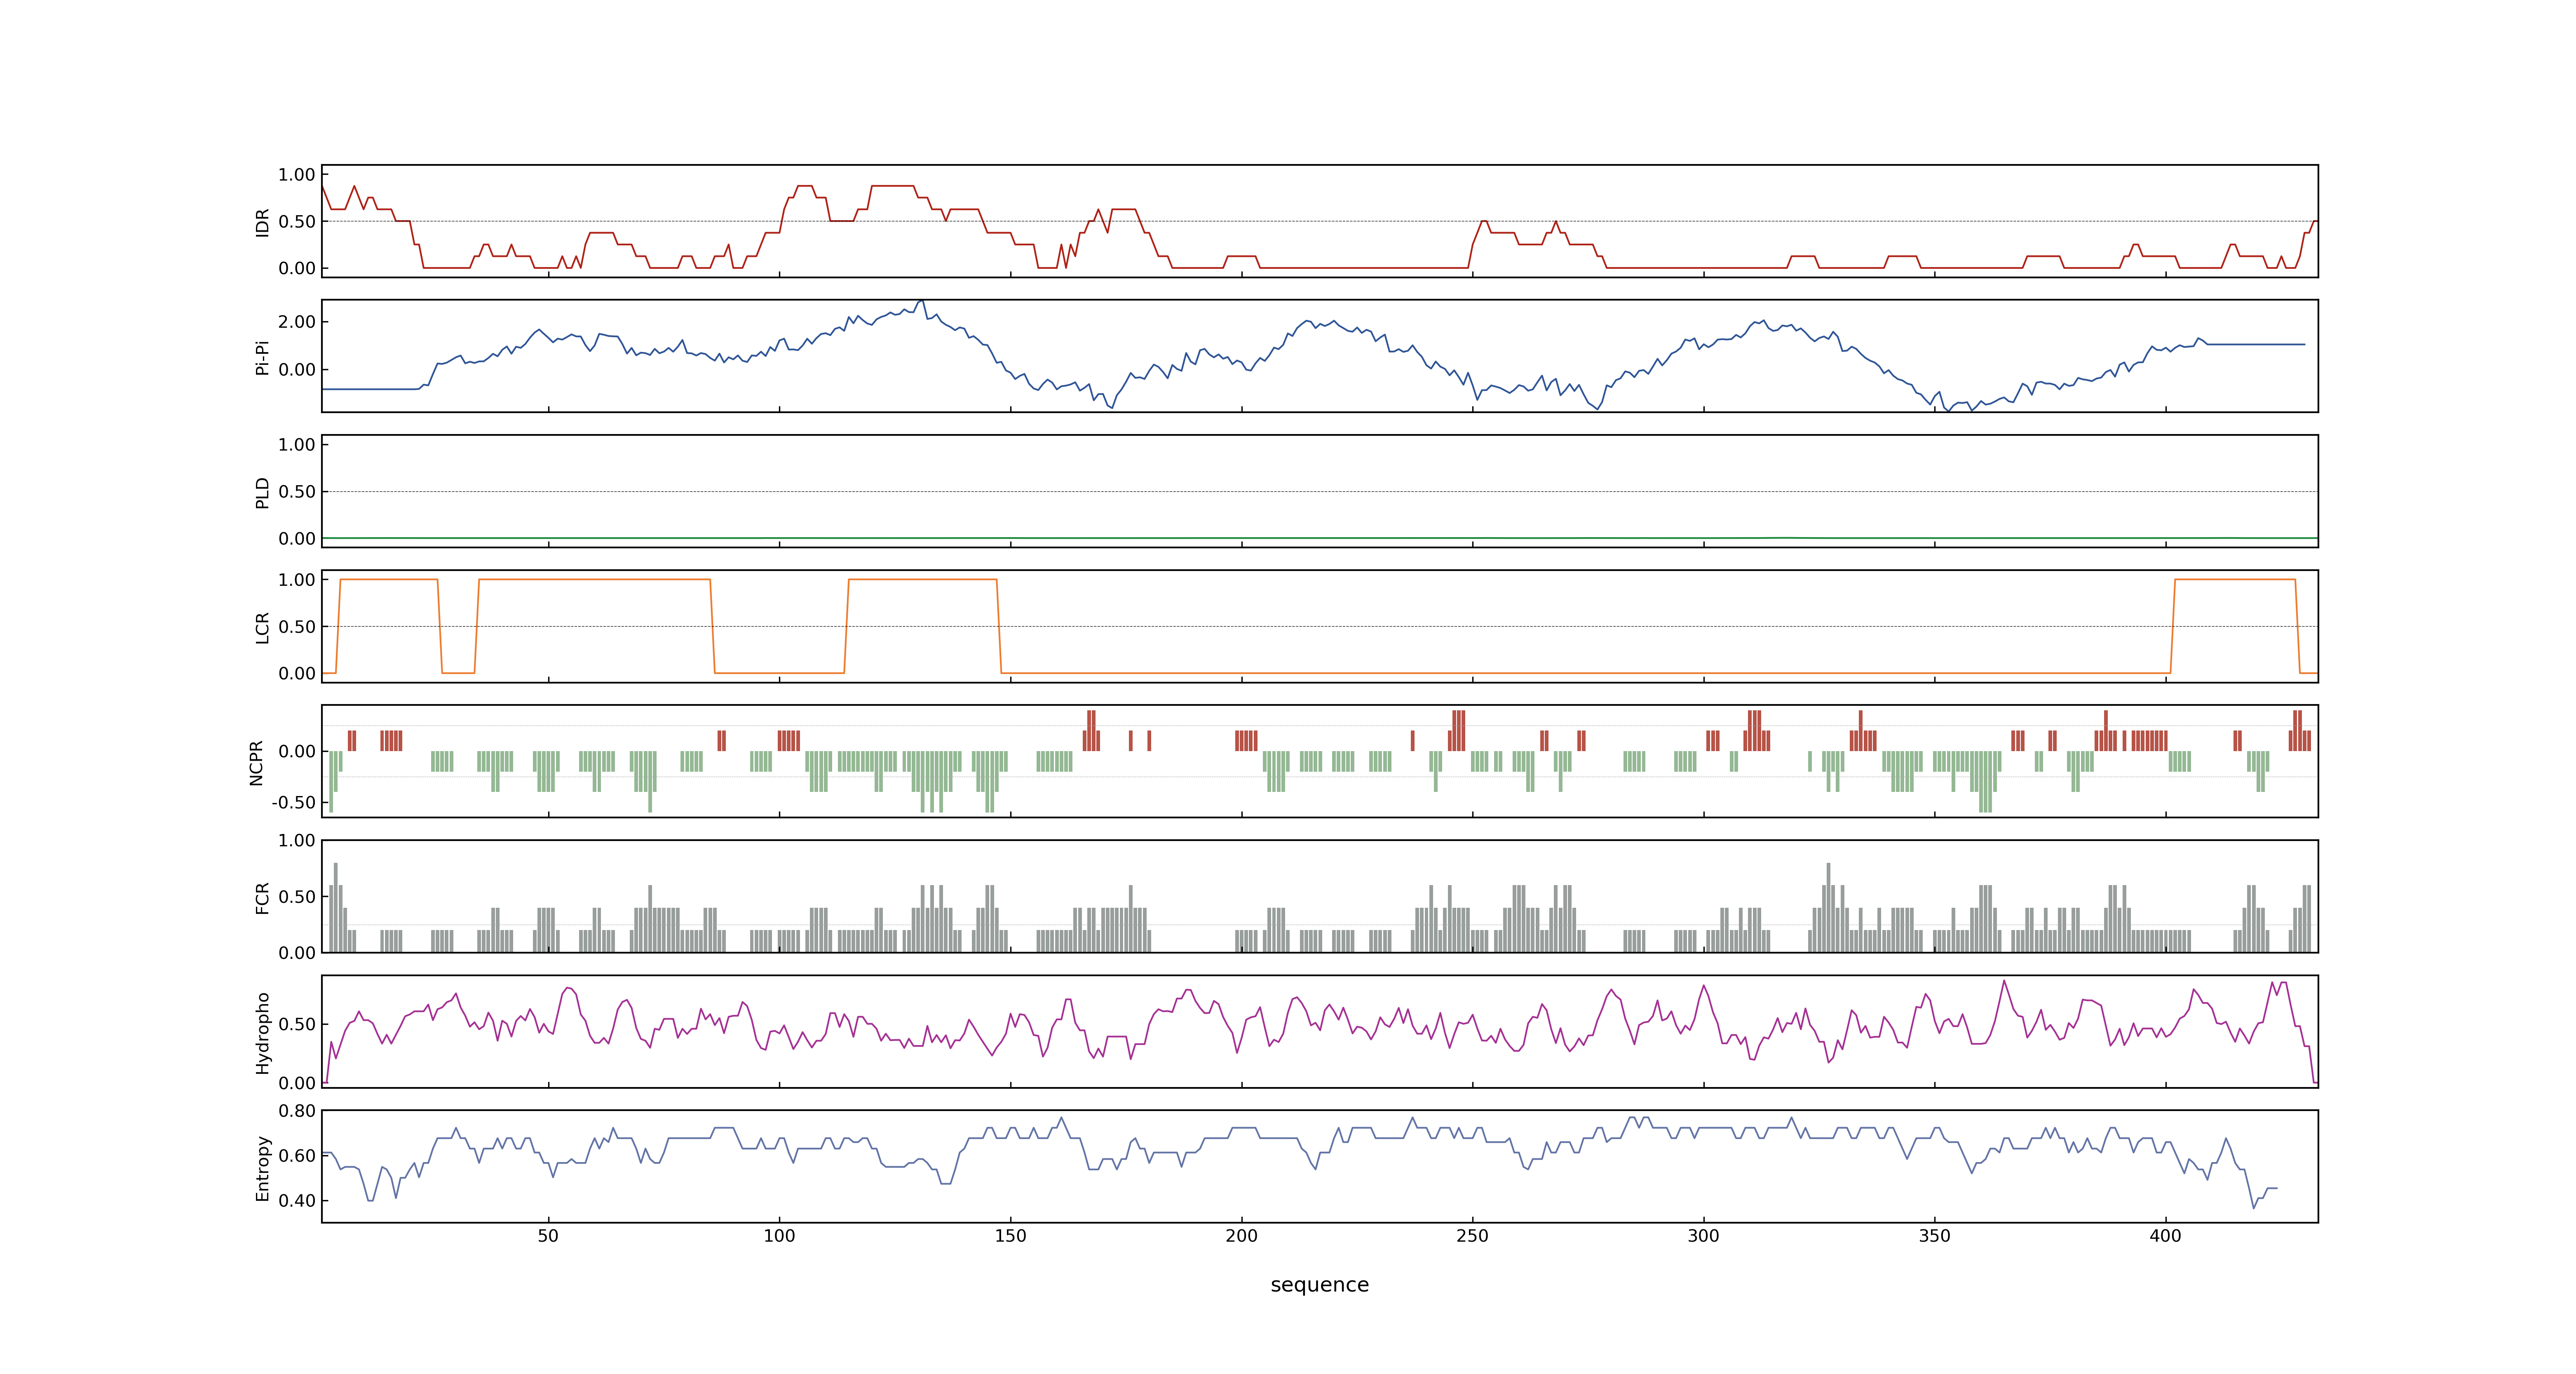Click x-axis tick label 200
The width and height of the screenshot is (2576, 1374).
tap(1241, 1236)
